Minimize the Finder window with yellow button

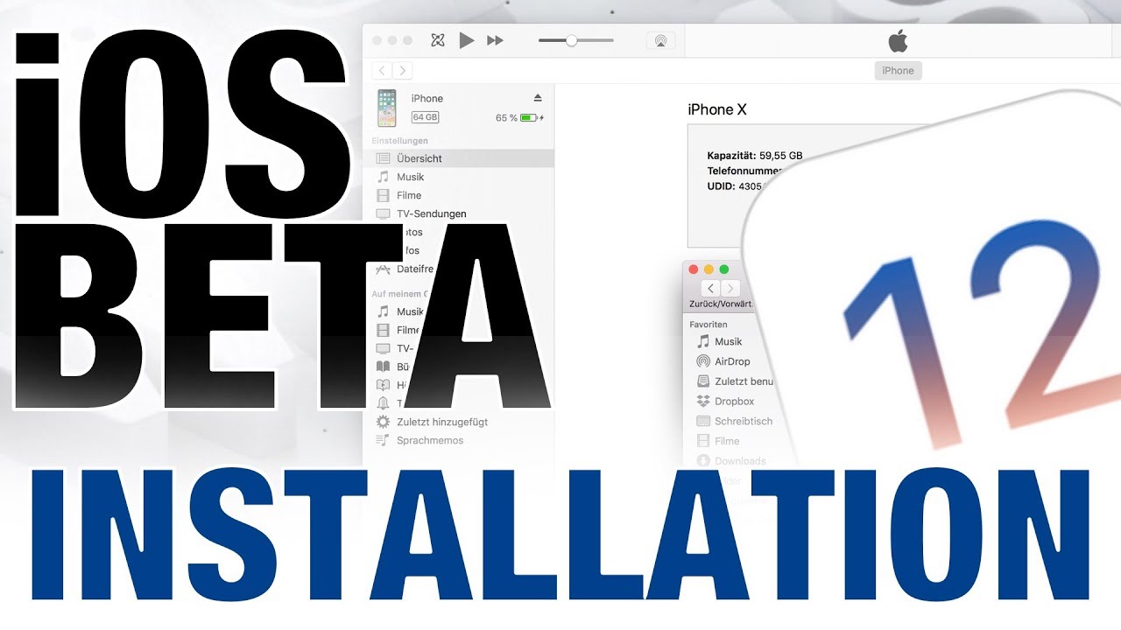(709, 269)
